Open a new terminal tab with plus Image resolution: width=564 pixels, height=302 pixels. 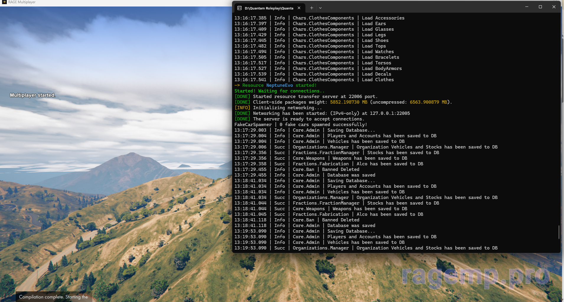(312, 8)
